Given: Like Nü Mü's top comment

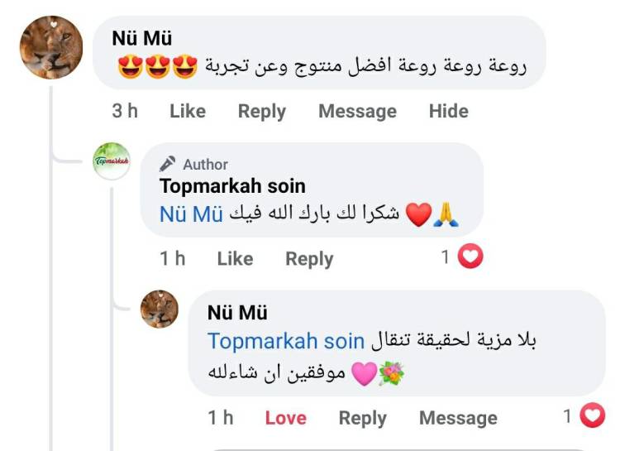Looking at the screenshot, I should (187, 111).
